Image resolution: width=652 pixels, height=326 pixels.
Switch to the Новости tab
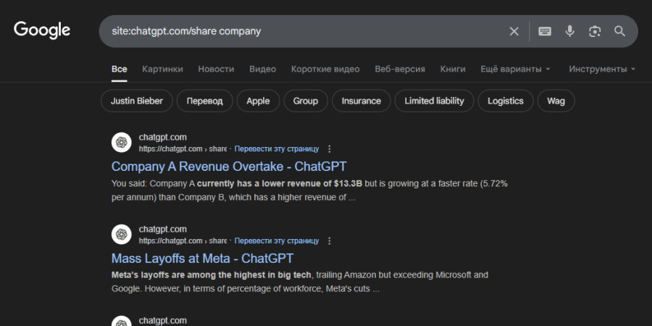point(216,69)
